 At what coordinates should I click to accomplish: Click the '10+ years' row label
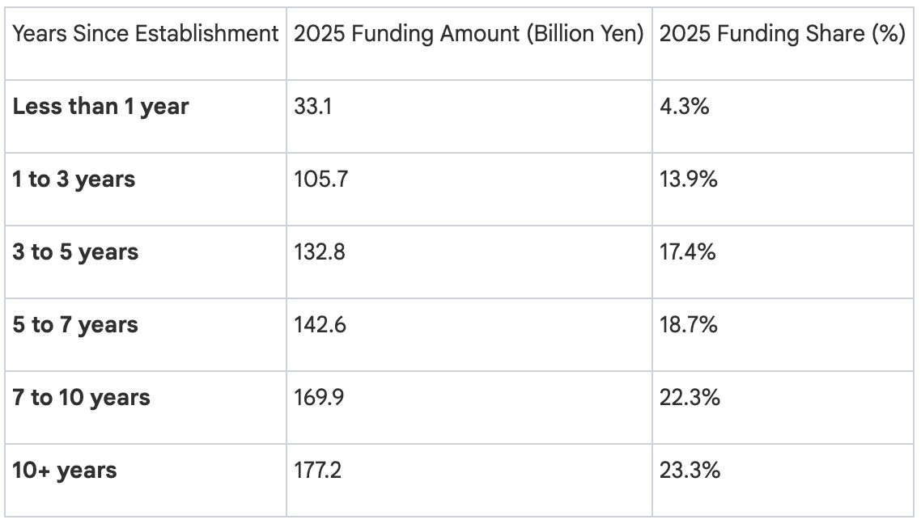(64, 471)
